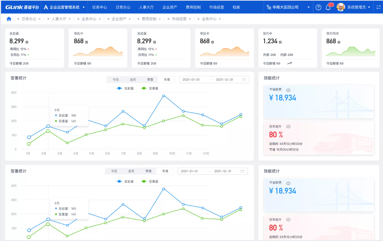
Task: Click info icon beside lower 效率提升
Action: (288, 220)
